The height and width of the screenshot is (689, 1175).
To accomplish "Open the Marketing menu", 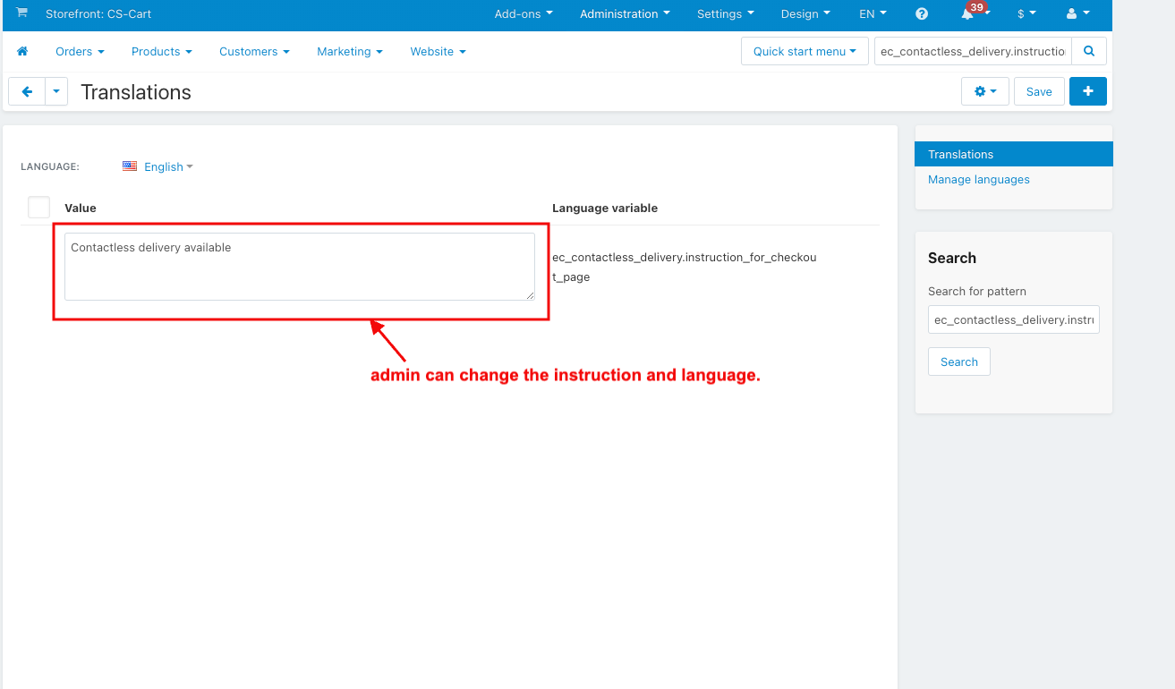I will click(x=349, y=52).
